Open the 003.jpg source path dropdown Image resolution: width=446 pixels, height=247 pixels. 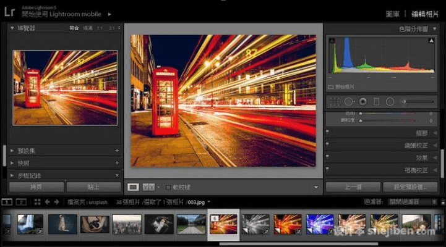click(208, 202)
